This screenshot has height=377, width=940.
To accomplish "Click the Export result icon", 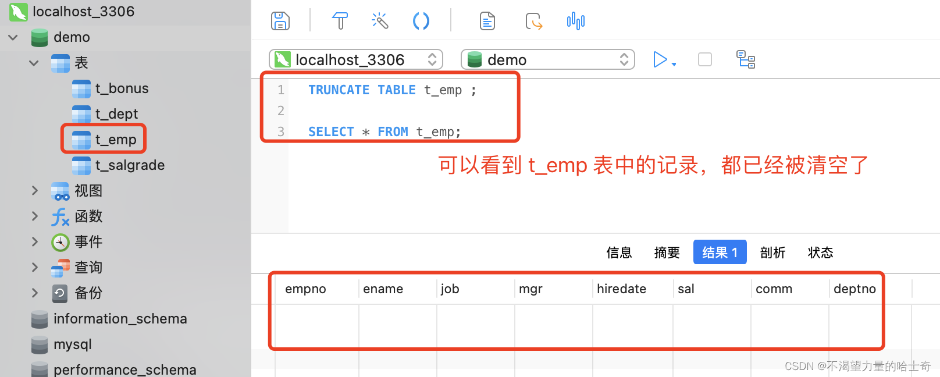I will click(533, 21).
